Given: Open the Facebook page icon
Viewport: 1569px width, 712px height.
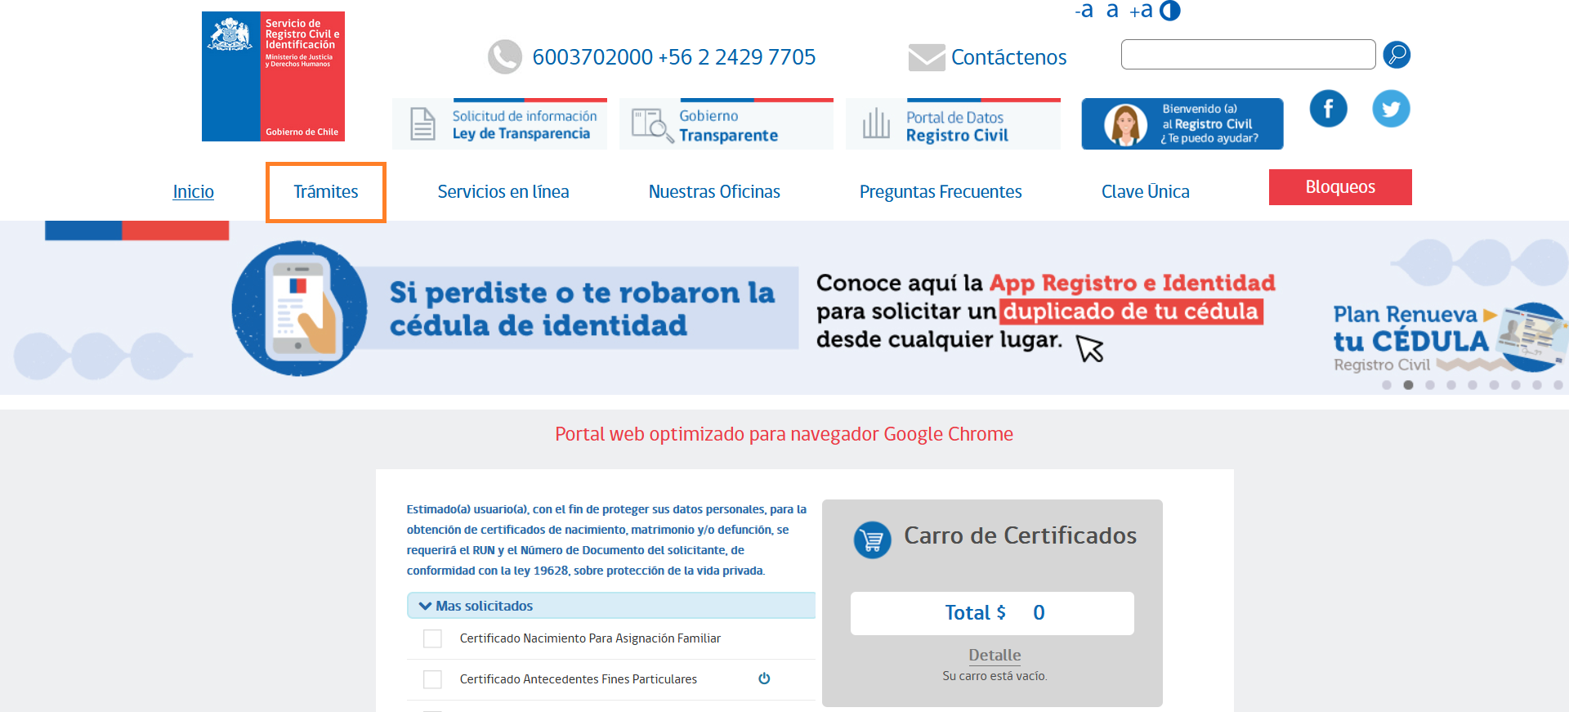Looking at the screenshot, I should pos(1328,109).
